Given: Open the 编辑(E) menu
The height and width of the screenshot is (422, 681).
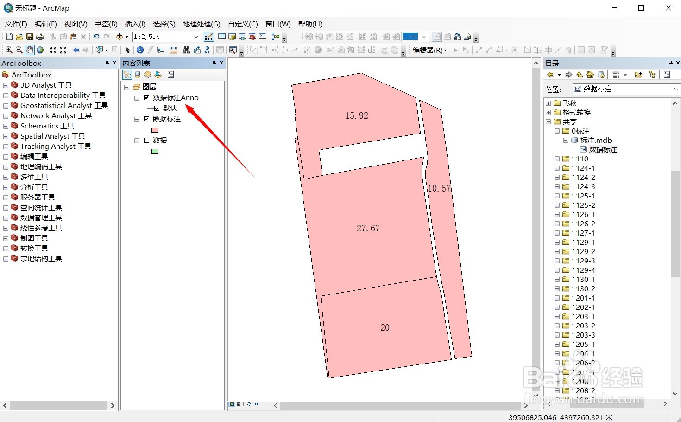Looking at the screenshot, I should pyautogui.click(x=45, y=24).
